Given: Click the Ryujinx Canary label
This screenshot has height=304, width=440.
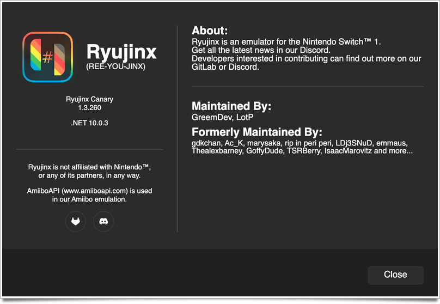Looking at the screenshot, I should click(89, 99).
